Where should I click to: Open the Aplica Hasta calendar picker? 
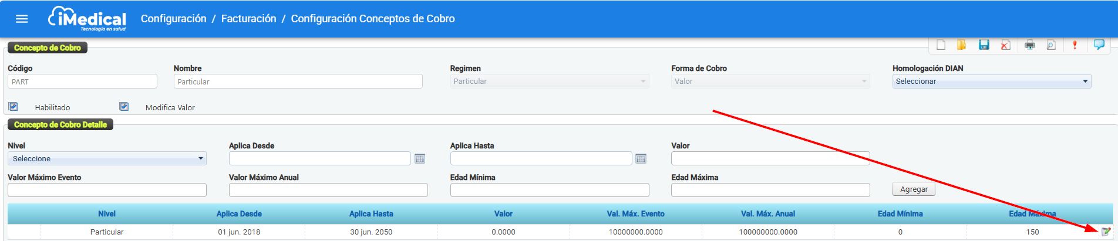point(641,159)
